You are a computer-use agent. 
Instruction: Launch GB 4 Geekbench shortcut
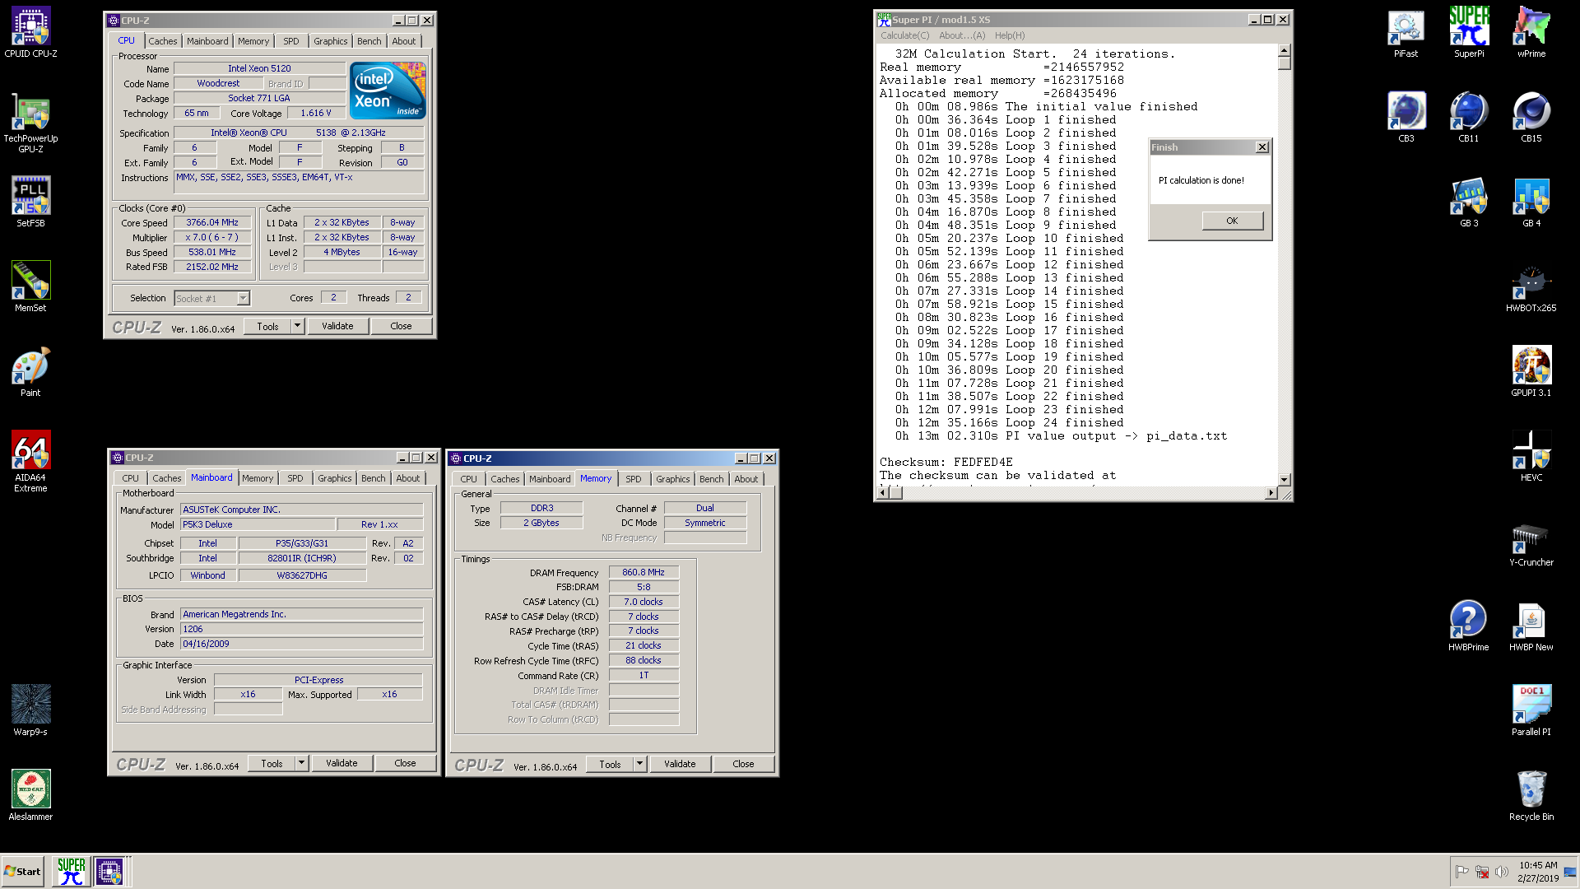(1531, 202)
